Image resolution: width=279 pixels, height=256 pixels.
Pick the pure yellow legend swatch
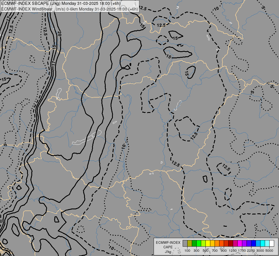(208, 243)
